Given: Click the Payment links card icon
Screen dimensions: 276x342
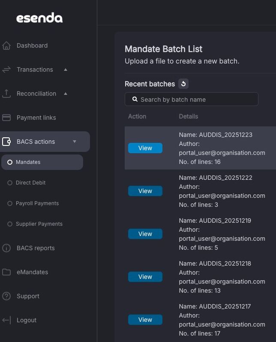Looking at the screenshot, I should (x=6, y=118).
